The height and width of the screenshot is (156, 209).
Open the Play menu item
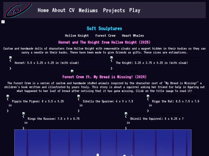point(135,10)
